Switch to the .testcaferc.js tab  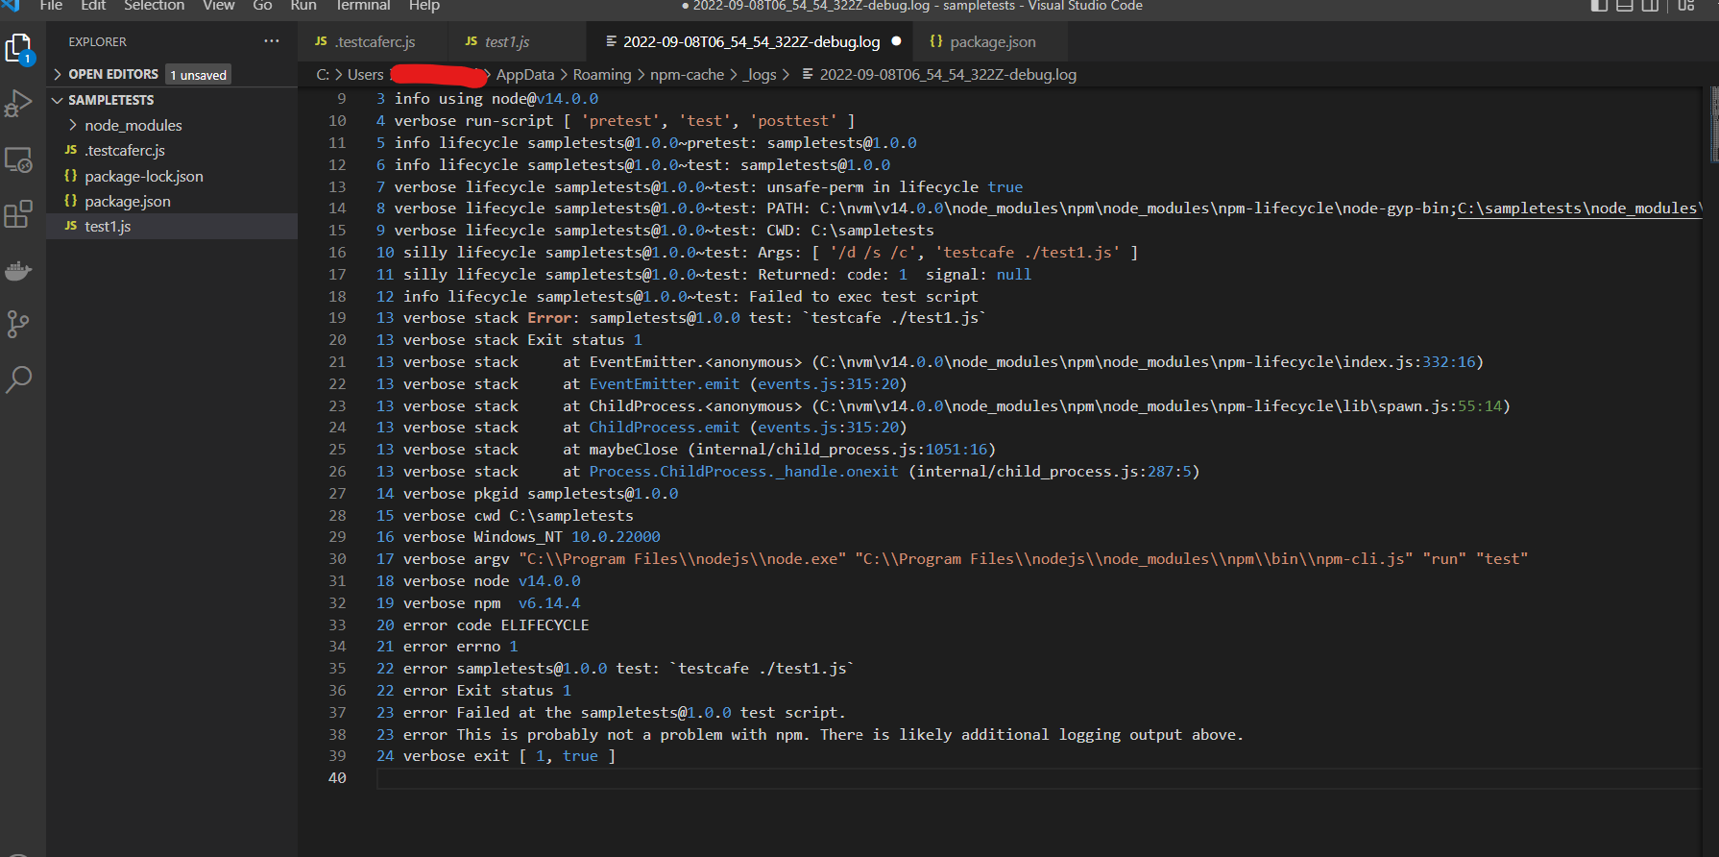click(x=373, y=41)
